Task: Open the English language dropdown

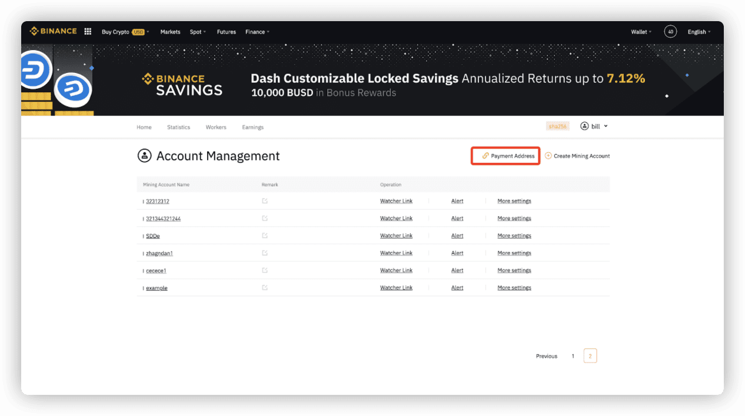Action: (x=699, y=32)
